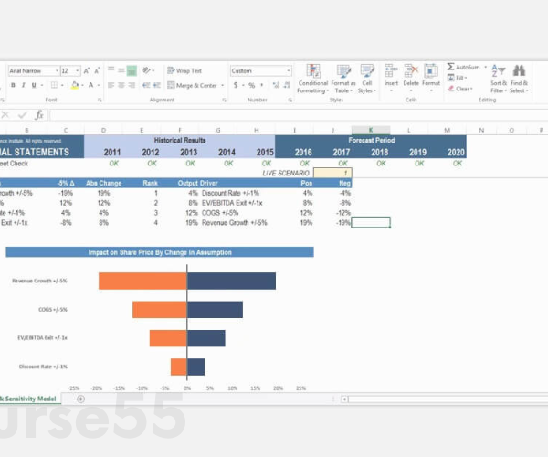This screenshot has width=548, height=457.
Task: Click the Increase Font Size icon
Action: [x=87, y=71]
